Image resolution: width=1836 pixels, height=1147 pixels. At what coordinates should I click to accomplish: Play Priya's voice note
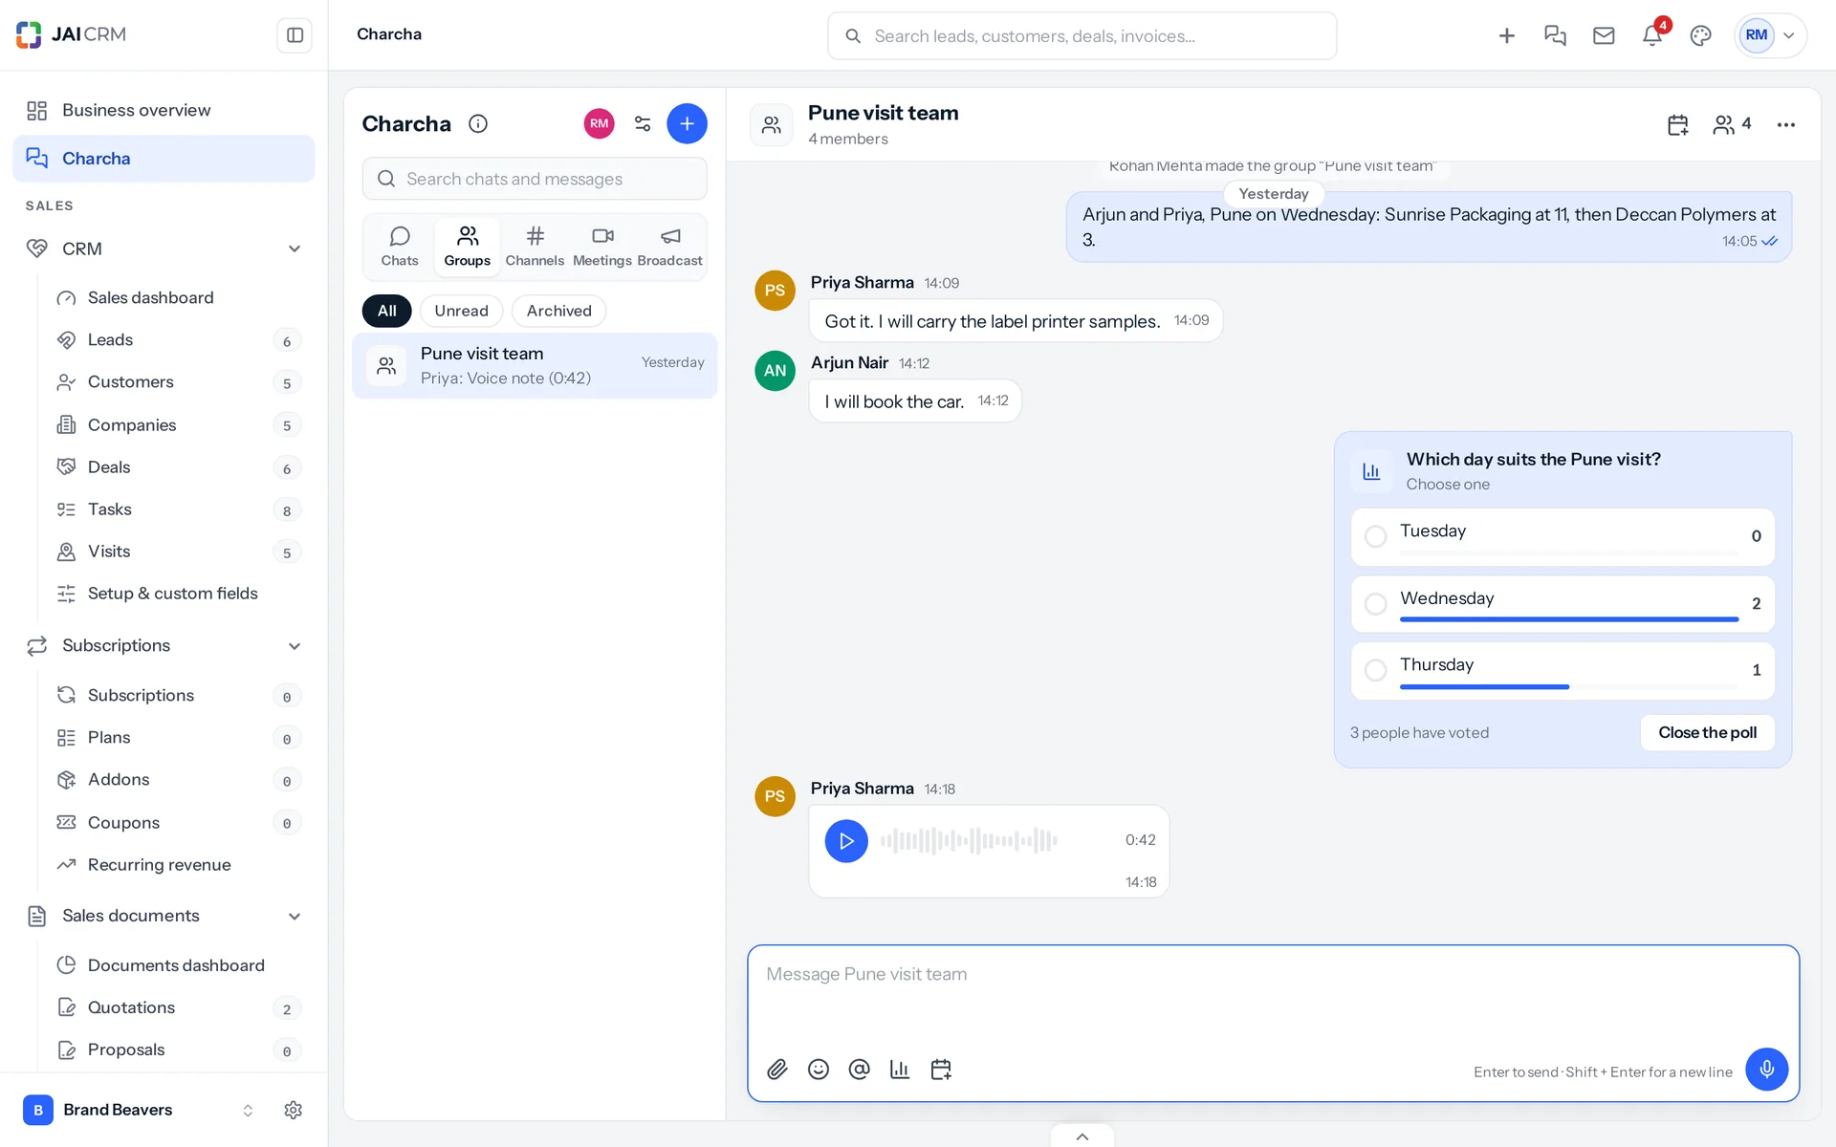tap(846, 841)
